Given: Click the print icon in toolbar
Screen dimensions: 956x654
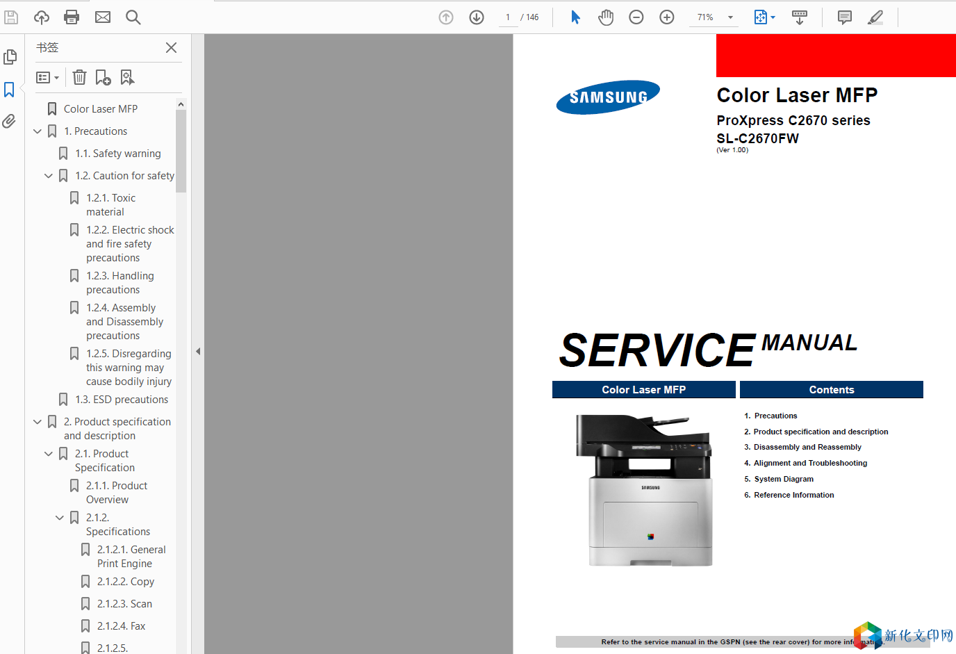Looking at the screenshot, I should click(72, 17).
